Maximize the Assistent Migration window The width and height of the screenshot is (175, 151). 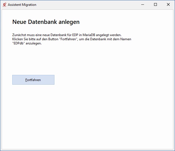(155, 4)
